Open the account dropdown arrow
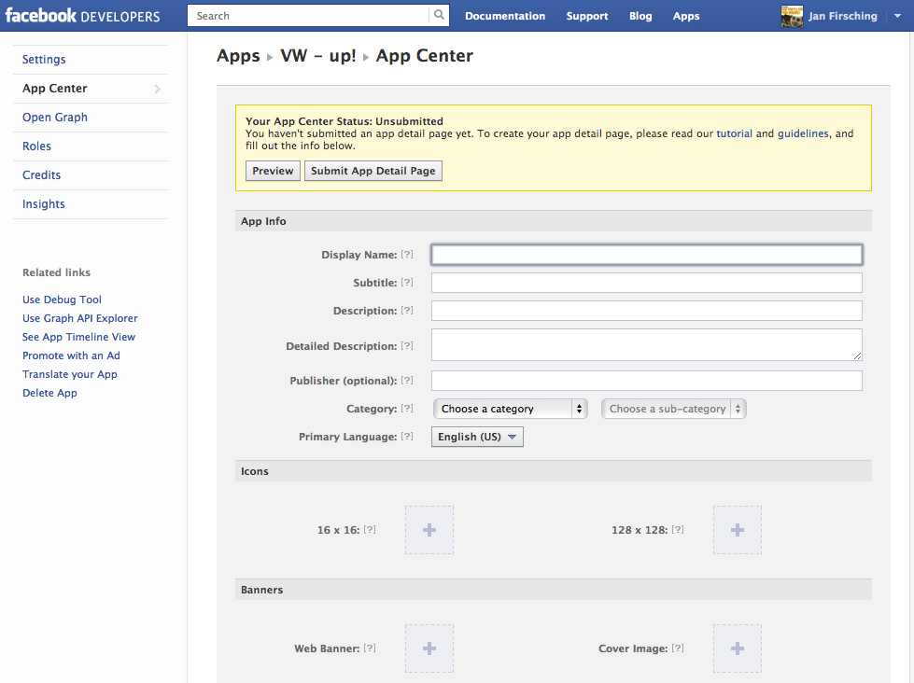914x683 pixels. [x=898, y=16]
